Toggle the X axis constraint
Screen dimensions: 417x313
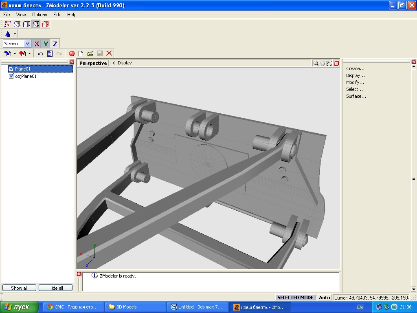pos(37,44)
